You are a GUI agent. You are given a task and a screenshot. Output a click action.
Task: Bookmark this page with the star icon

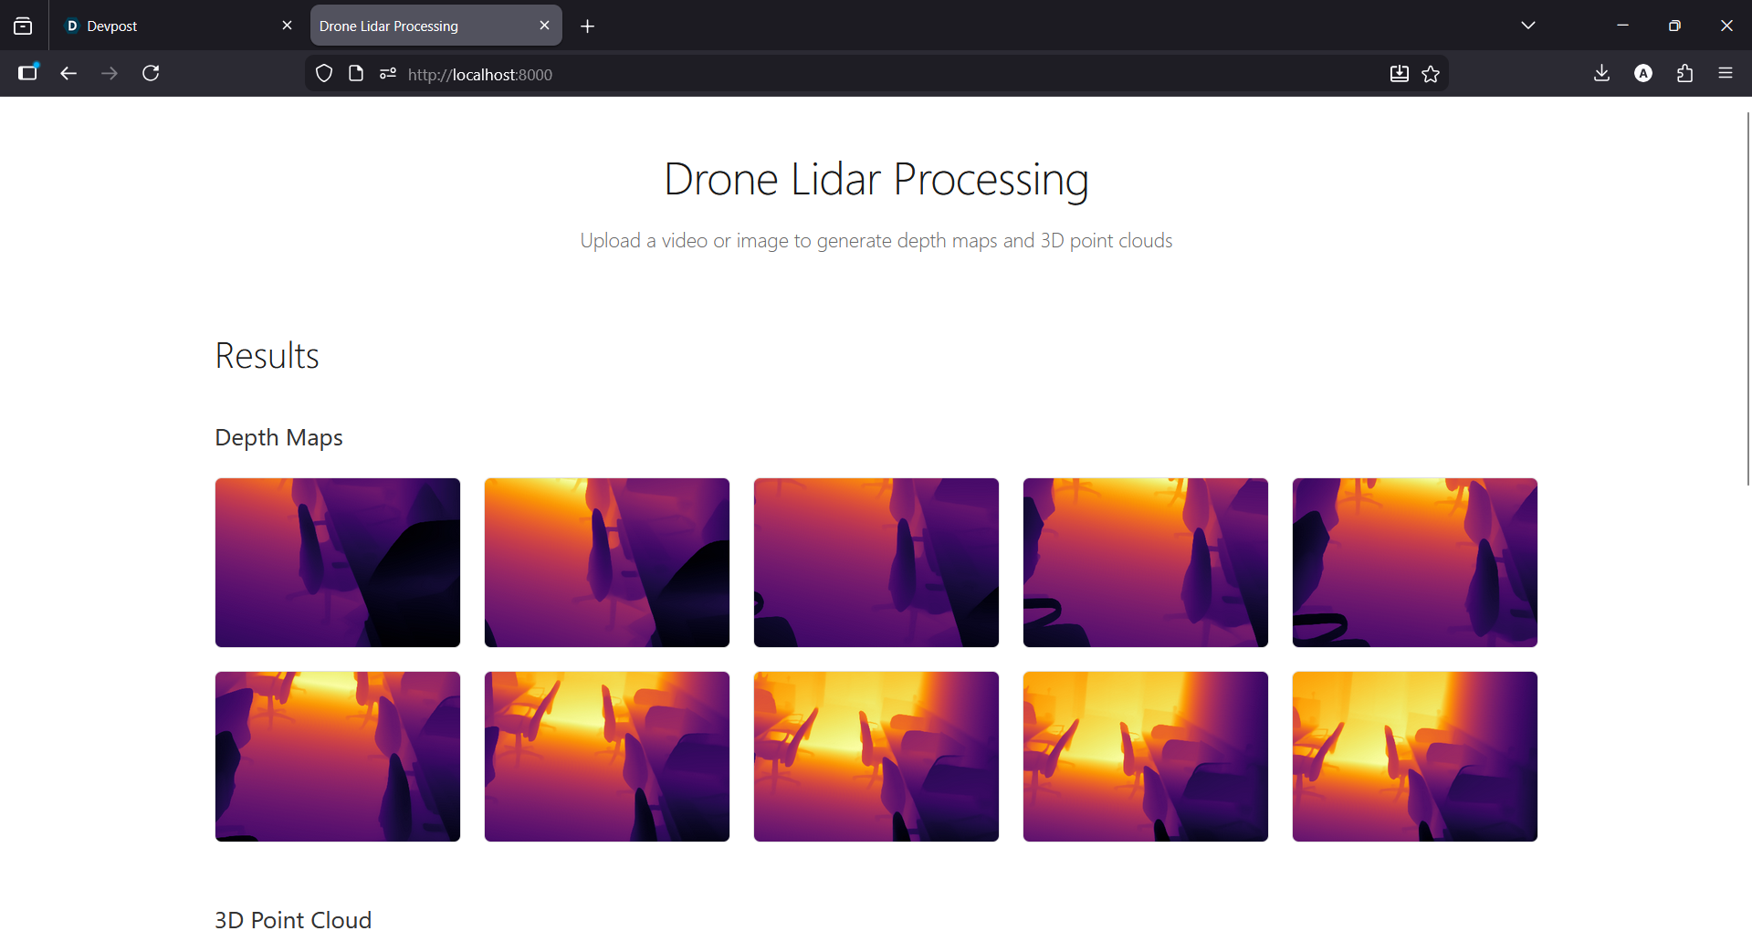click(1431, 74)
